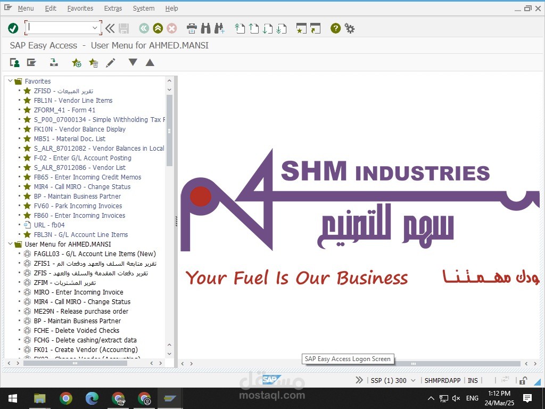
Task: Click the SHMPRDAPP server name in status bar
Action: [442, 380]
